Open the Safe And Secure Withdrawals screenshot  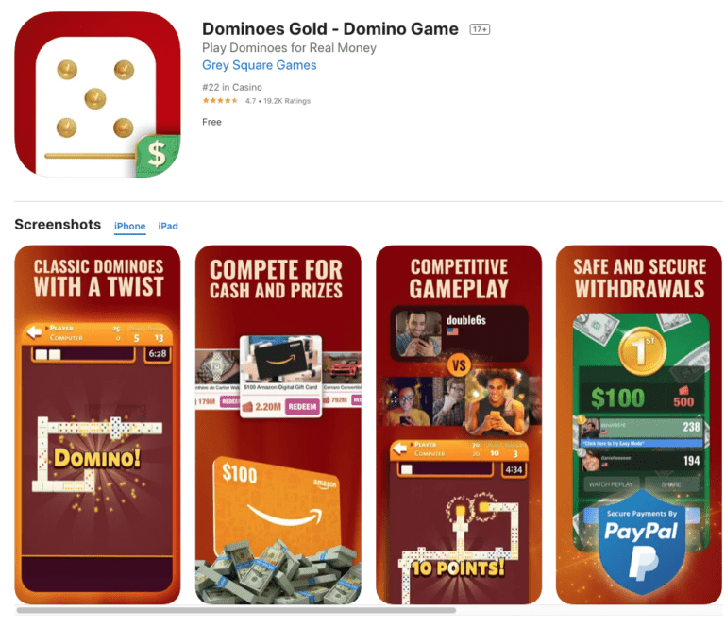pyautogui.click(x=639, y=425)
